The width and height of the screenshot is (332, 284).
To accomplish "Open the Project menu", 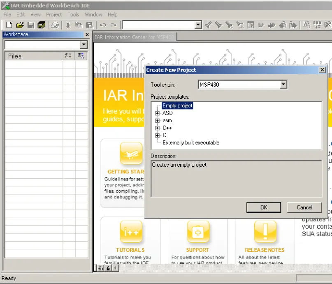I will click(x=54, y=15).
